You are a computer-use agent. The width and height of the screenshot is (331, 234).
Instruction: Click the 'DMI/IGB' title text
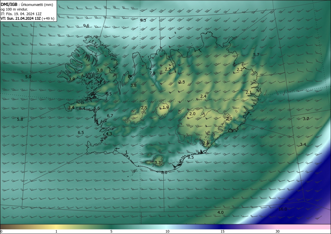[9, 5]
